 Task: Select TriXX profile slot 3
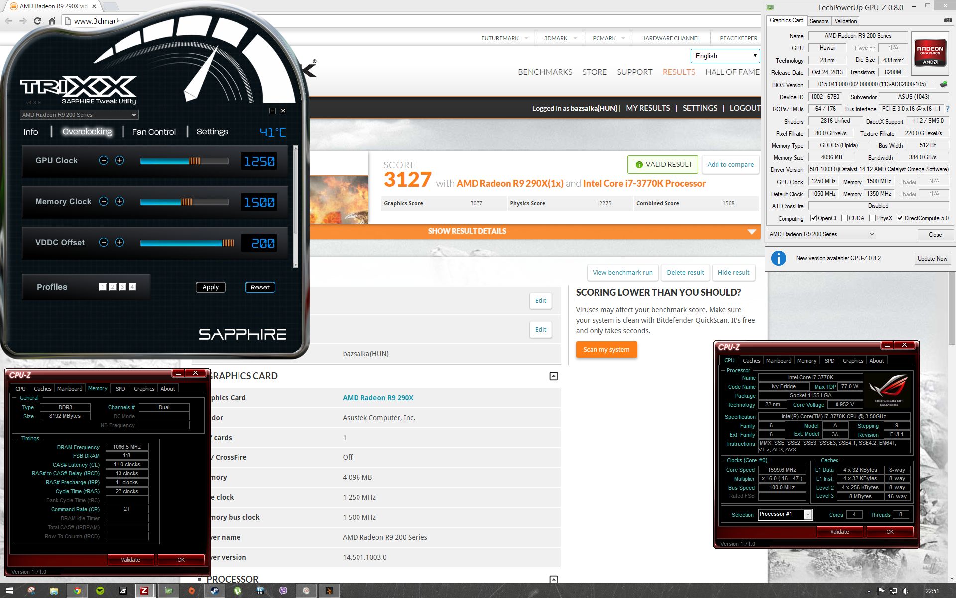pyautogui.click(x=122, y=287)
